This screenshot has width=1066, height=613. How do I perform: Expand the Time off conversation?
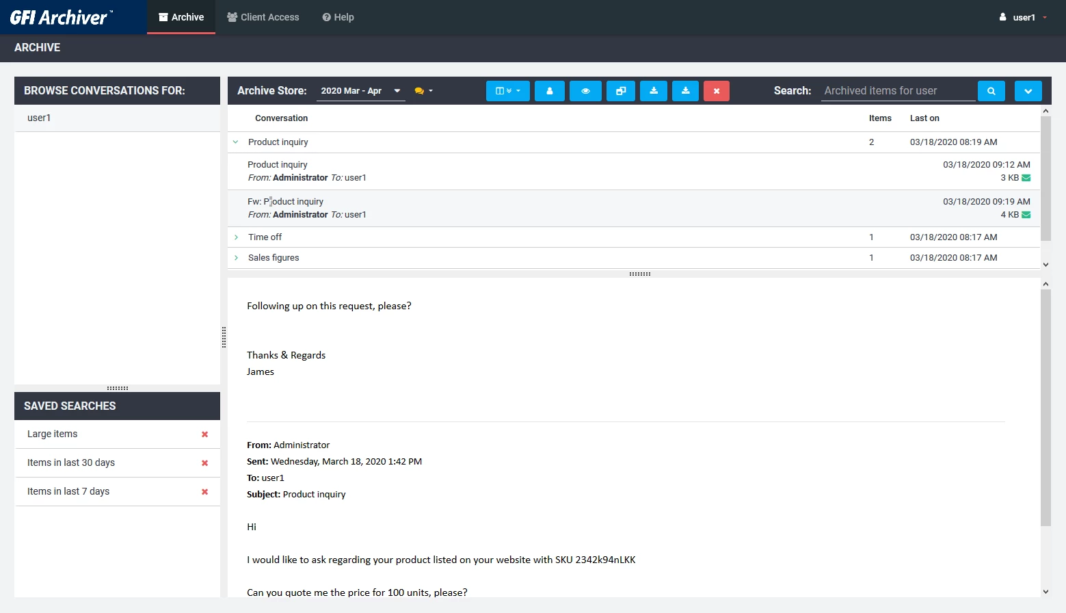pos(237,237)
